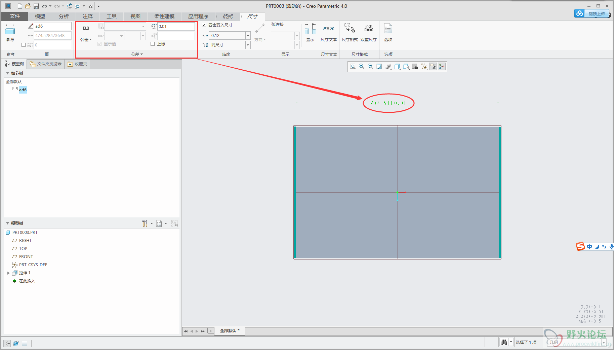Click the Open file folder icon
Screen dimensions: 614x350
(x=28, y=6)
